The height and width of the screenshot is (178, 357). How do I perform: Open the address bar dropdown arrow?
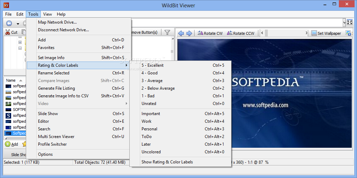click(344, 22)
